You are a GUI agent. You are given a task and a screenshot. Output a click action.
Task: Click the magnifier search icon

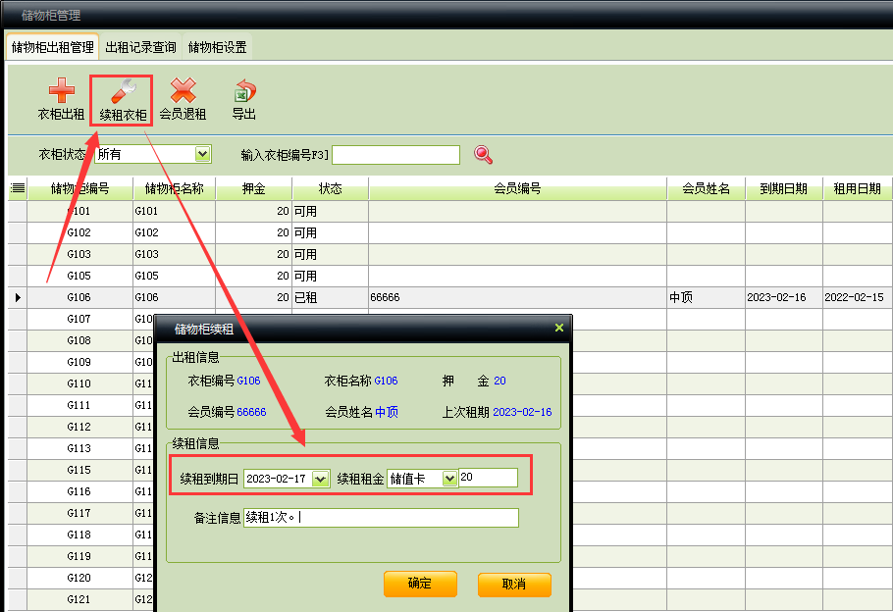(483, 154)
